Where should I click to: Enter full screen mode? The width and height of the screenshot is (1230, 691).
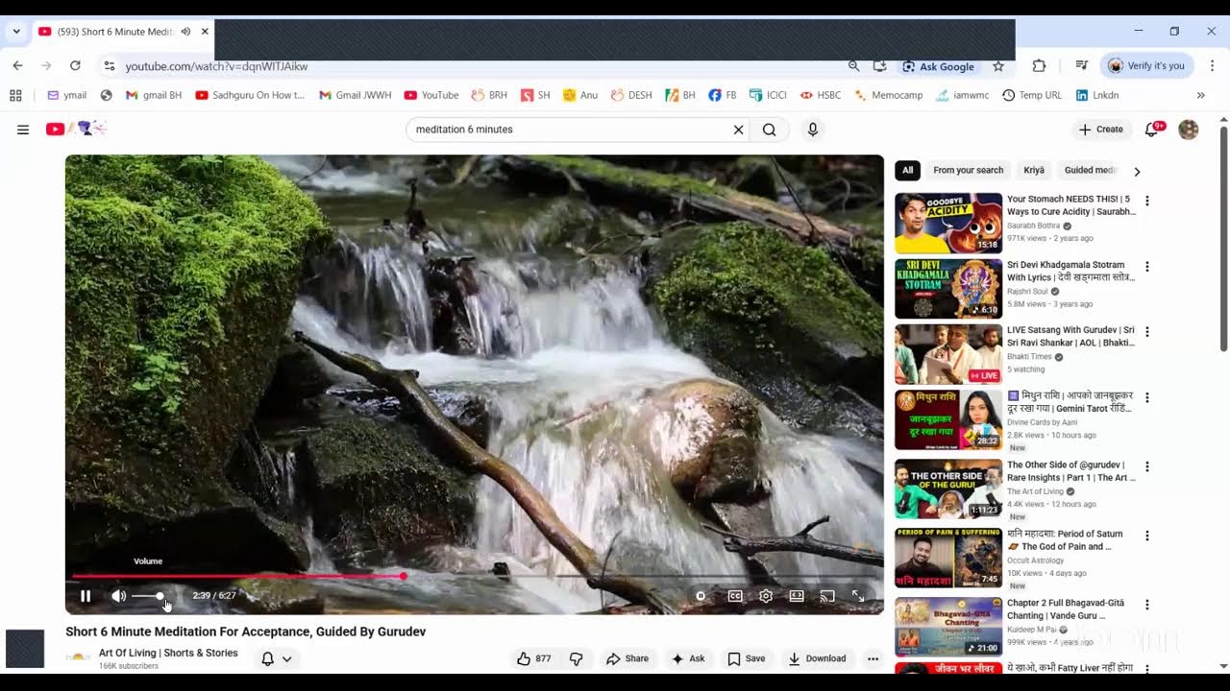[x=858, y=596]
